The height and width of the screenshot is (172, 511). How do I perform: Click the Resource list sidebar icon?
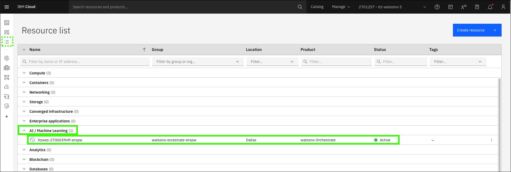pos(7,42)
